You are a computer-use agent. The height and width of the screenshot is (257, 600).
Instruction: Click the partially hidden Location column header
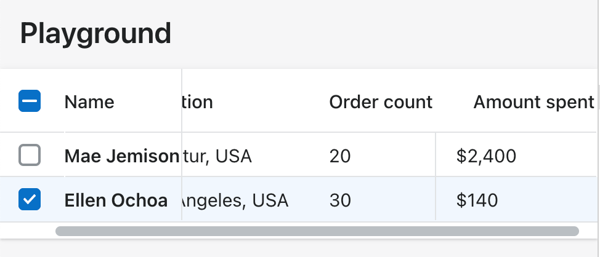pyautogui.click(x=198, y=101)
